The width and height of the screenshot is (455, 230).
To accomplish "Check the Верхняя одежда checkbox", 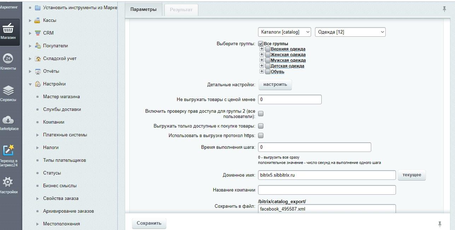I will point(268,49).
